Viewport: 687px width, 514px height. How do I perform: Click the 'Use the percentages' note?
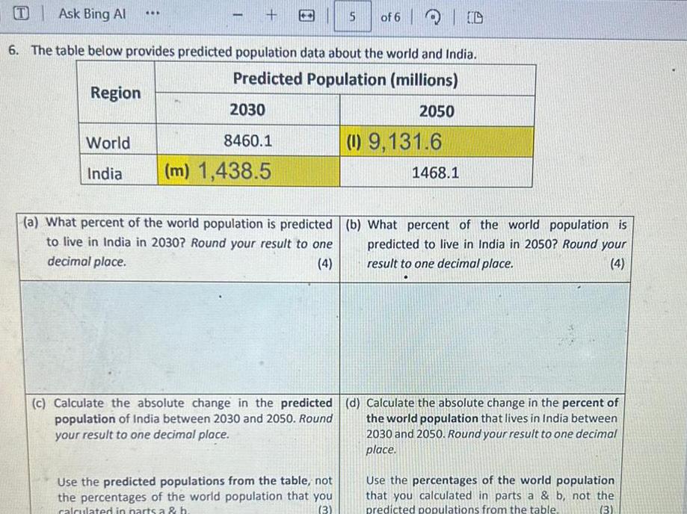[490, 495]
